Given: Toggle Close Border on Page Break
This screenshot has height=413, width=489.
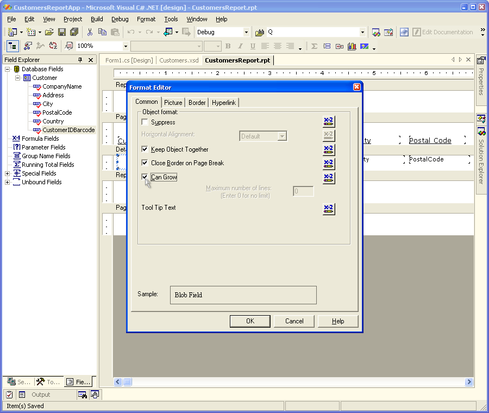Looking at the screenshot, I should click(x=145, y=163).
